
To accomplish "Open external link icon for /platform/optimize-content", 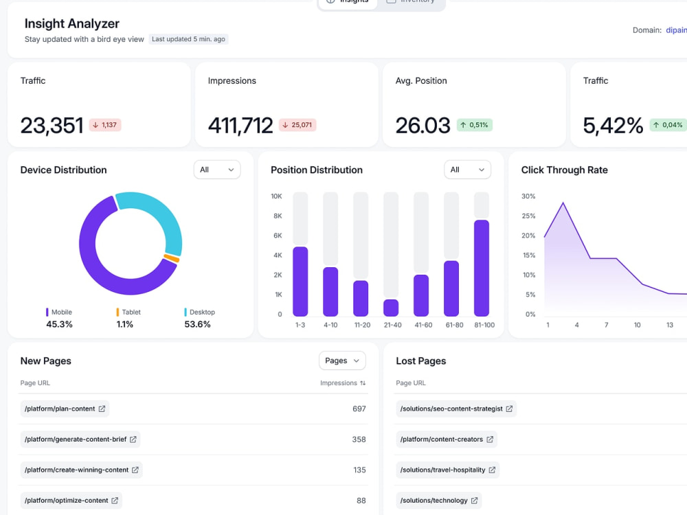I will click(115, 501).
